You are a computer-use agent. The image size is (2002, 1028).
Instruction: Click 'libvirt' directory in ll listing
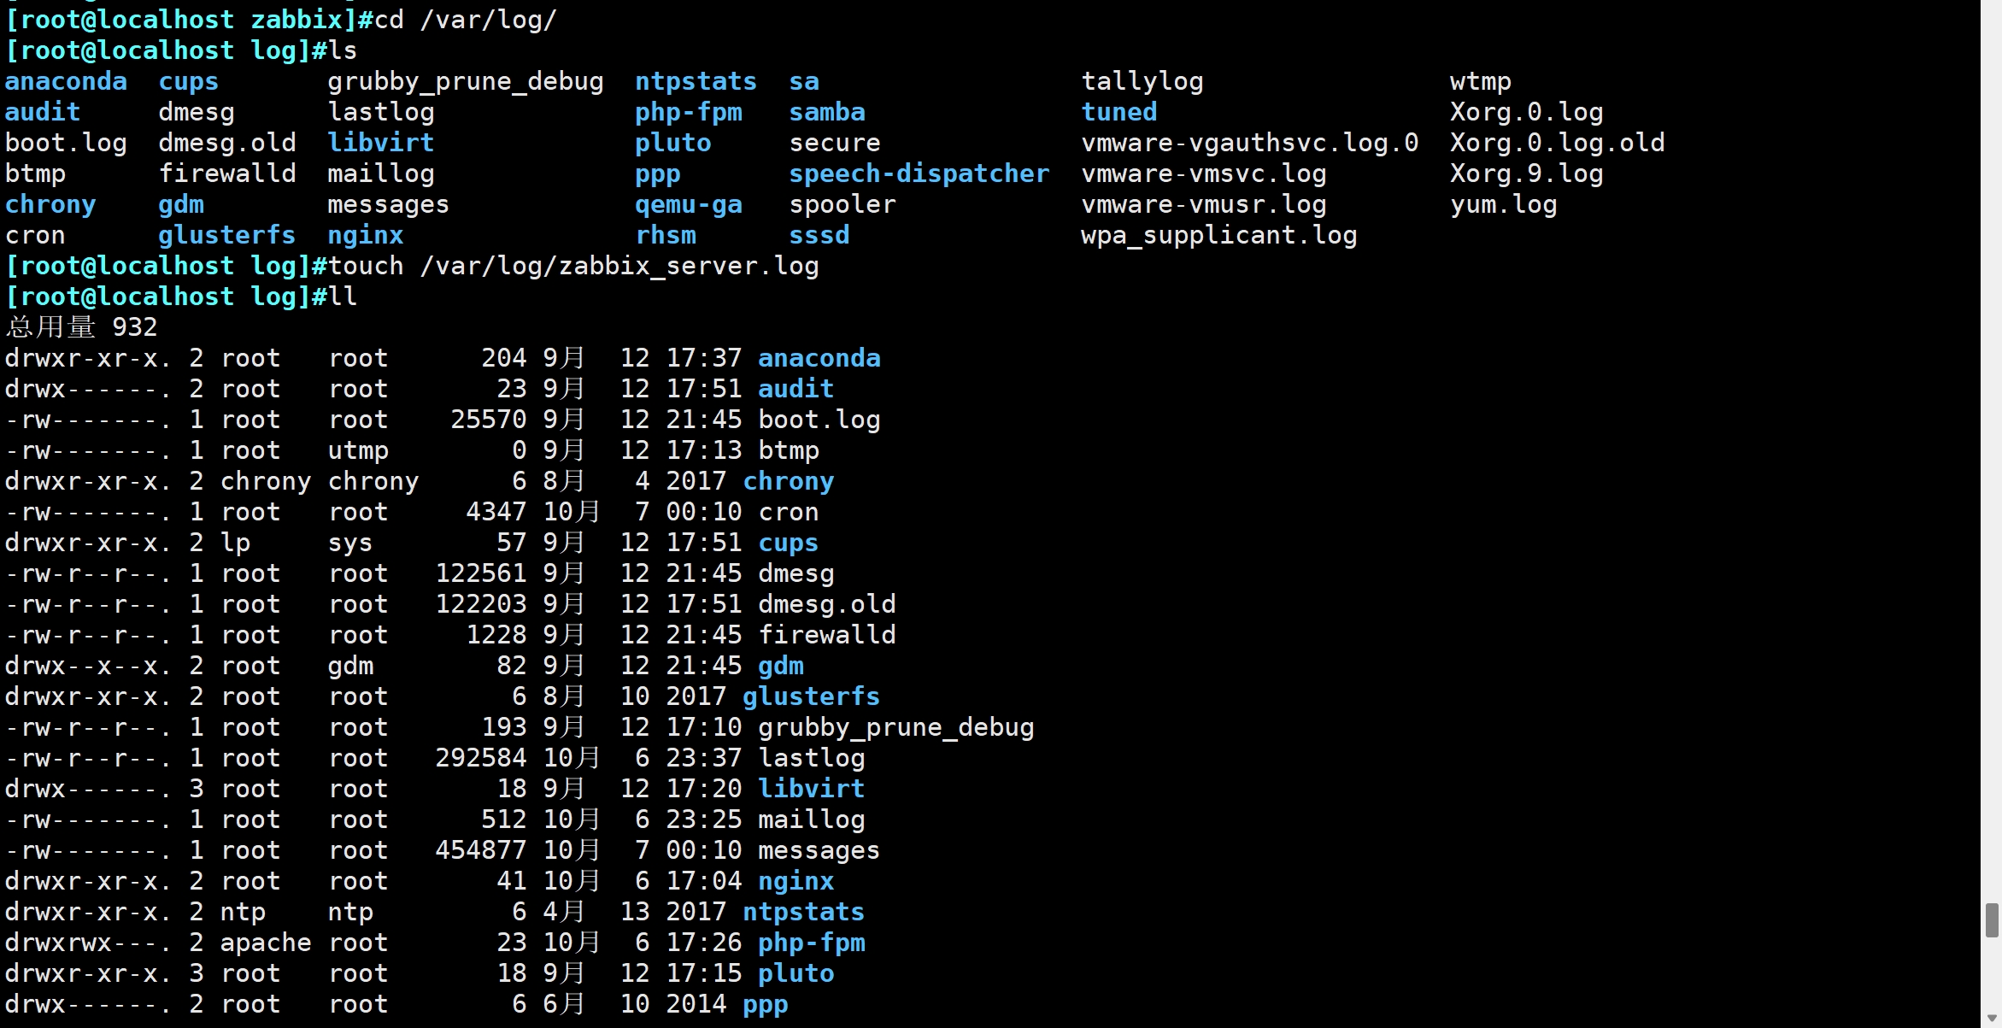(x=811, y=790)
